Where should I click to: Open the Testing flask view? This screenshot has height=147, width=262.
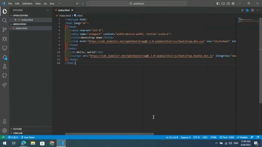coord(5,67)
